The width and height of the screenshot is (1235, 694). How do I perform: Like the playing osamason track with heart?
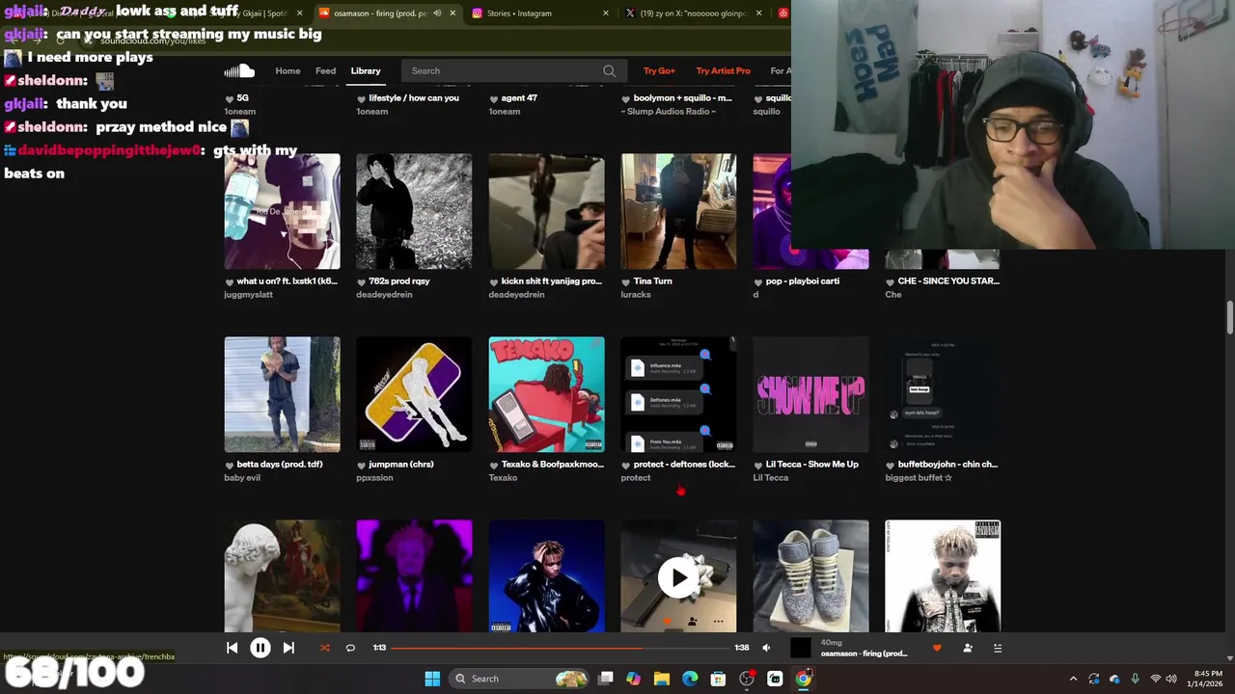click(x=937, y=649)
